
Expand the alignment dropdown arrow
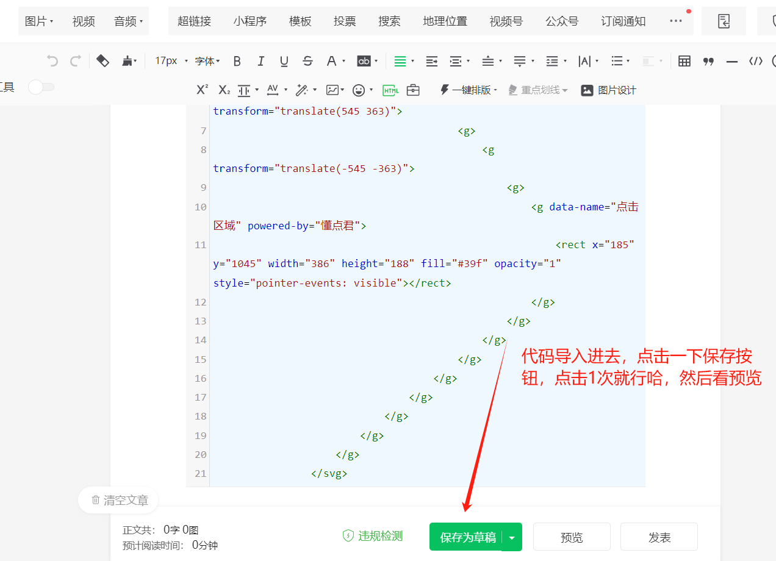click(x=412, y=61)
